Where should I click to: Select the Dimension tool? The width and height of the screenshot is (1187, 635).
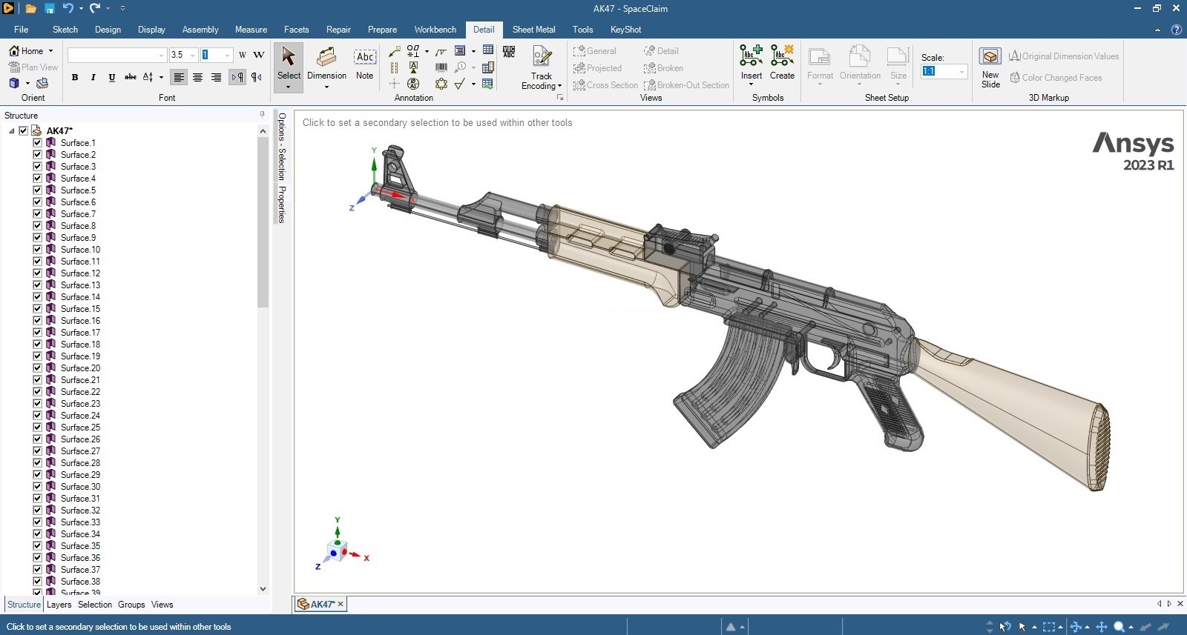[326, 62]
